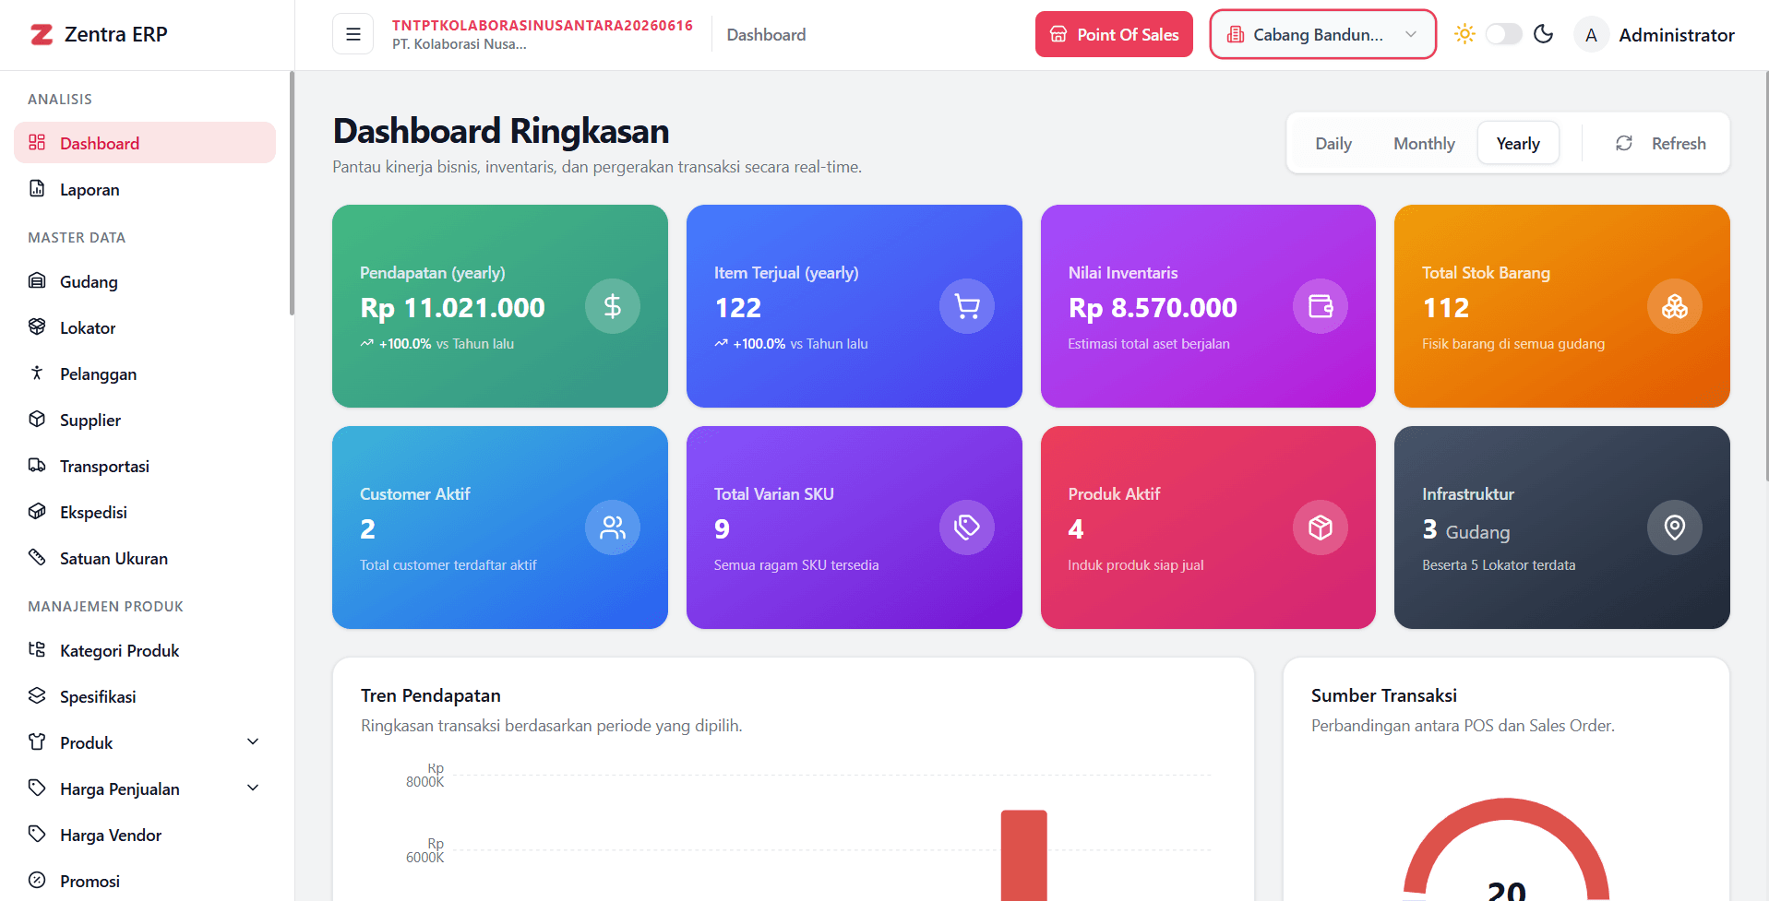Viewport: 1769px width, 901px height.
Task: Open the Transportasi menu item
Action: 145,466
